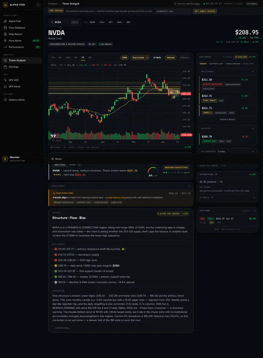Viewport: 263px width, 358px height.
Task: Select the 1h timeframe tab
Action: [76, 58]
